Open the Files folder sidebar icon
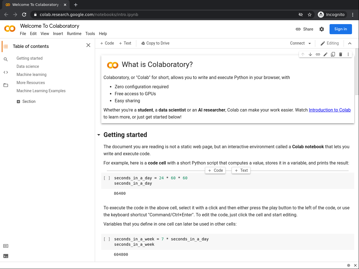The image size is (359, 269). 6,85
